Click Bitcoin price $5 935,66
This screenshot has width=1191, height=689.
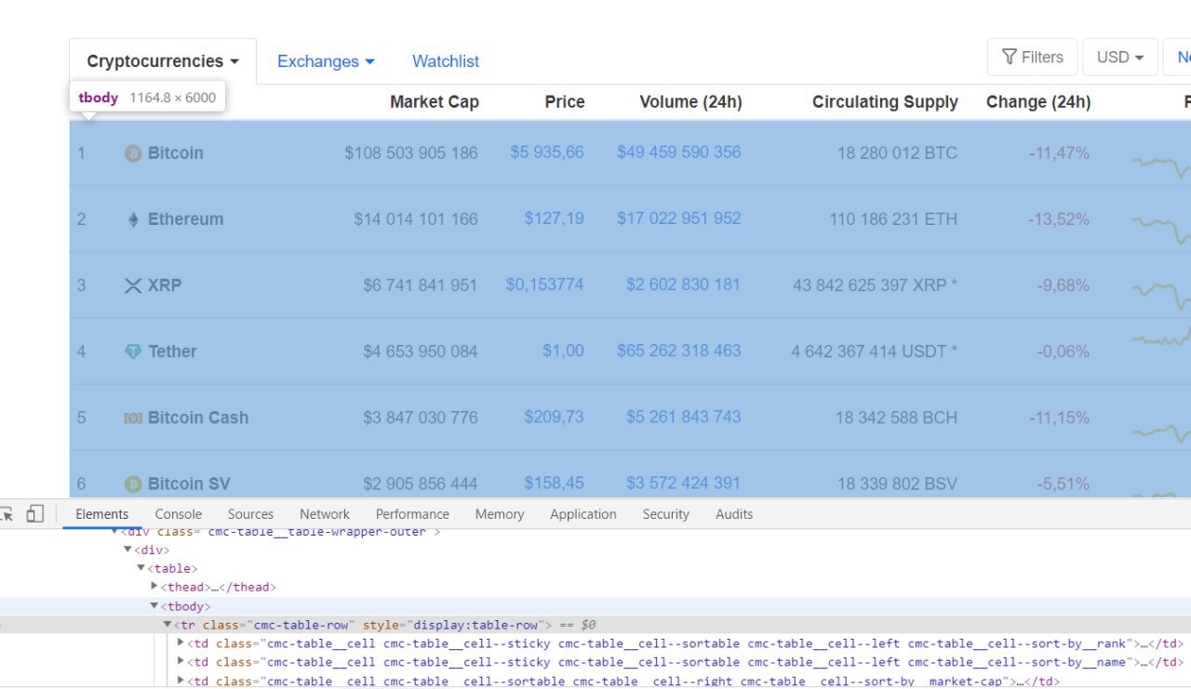pyautogui.click(x=547, y=152)
